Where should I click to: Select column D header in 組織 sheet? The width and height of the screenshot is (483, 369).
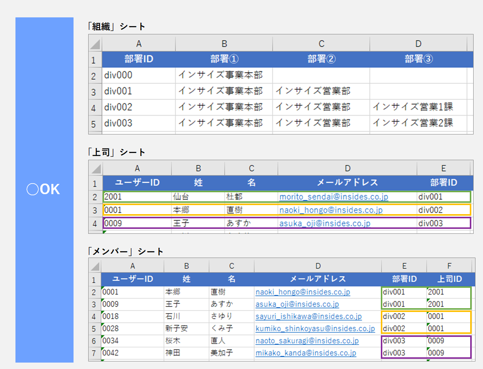point(418,44)
